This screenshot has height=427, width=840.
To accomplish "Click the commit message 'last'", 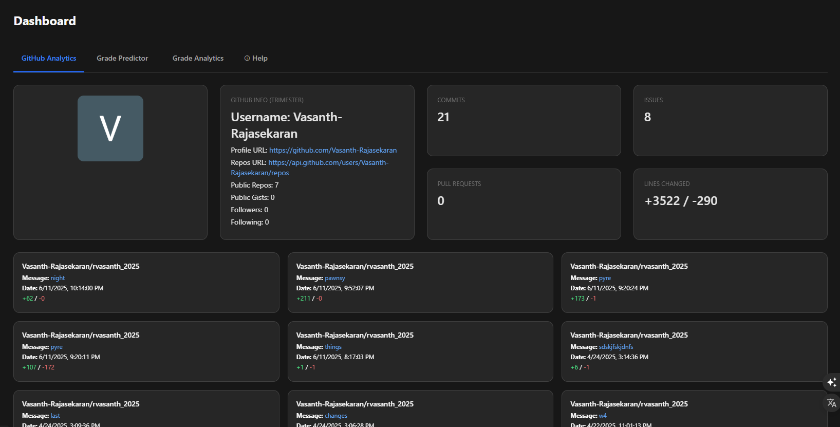I will click(55, 416).
